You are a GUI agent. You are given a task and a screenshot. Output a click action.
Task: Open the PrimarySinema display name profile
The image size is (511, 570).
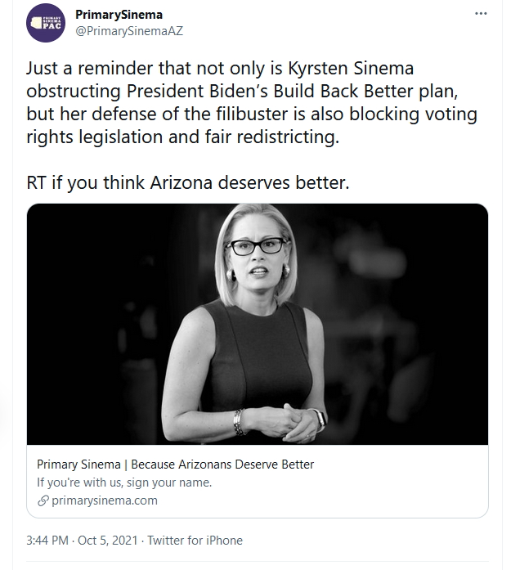[119, 15]
